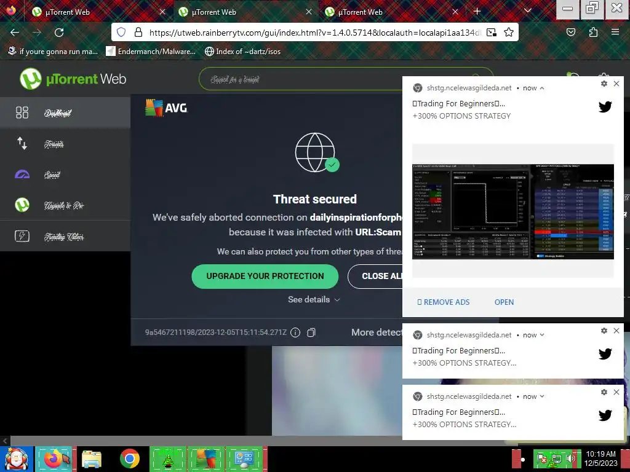Open a new browser tab with plus

pyautogui.click(x=477, y=11)
